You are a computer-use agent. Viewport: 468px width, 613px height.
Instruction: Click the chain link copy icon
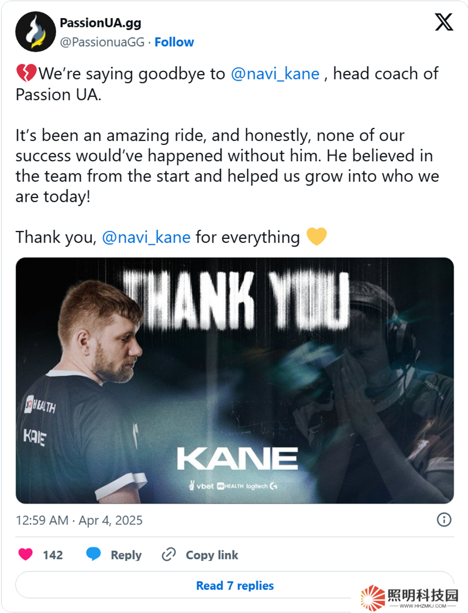168,555
